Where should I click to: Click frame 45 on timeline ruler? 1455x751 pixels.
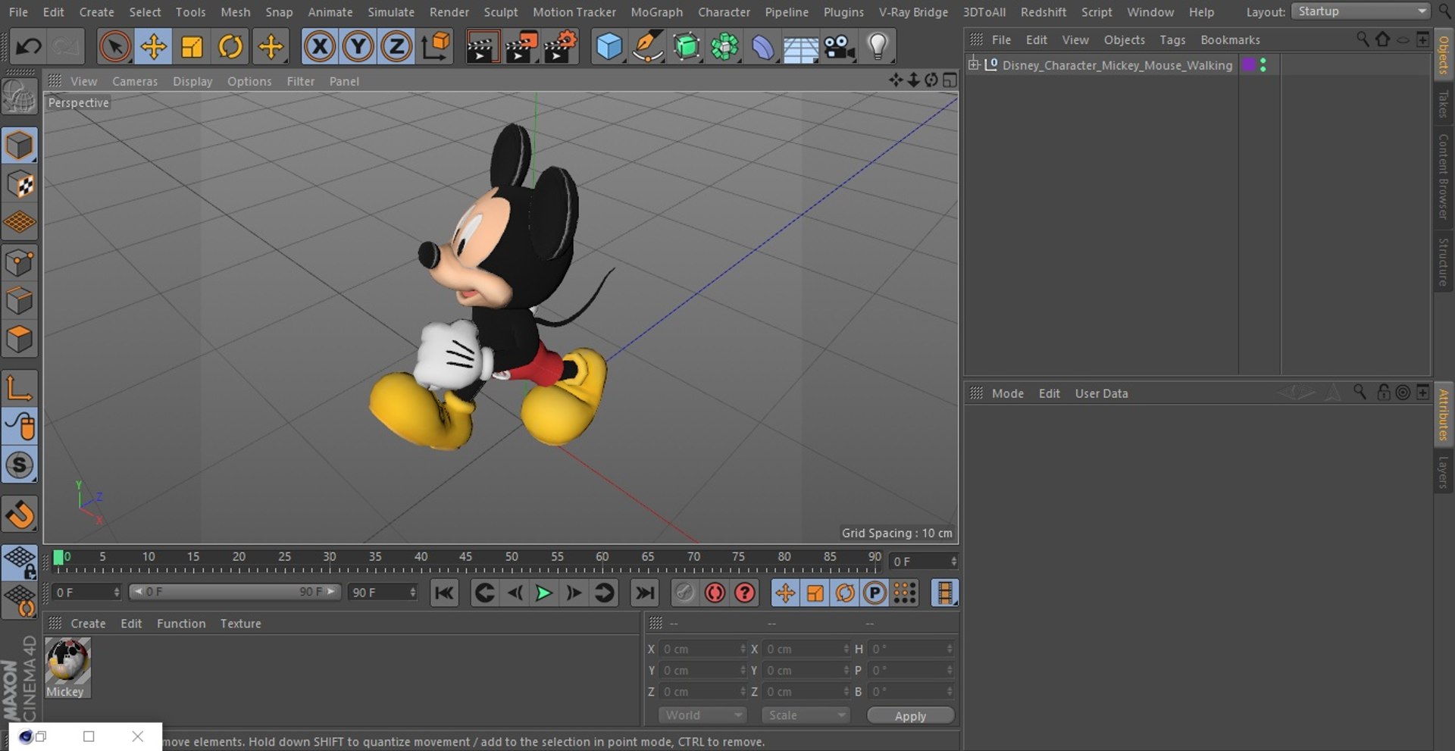465,558
